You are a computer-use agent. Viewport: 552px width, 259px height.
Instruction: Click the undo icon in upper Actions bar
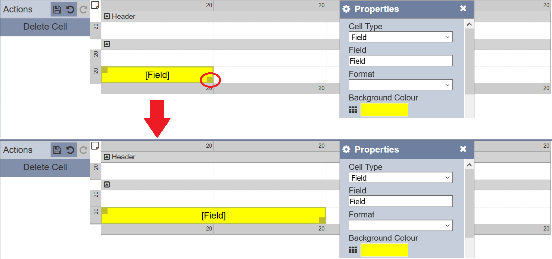click(70, 9)
